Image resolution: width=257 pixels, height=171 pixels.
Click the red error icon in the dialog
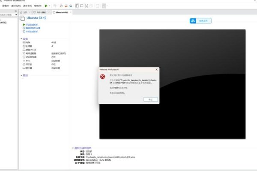point(103,77)
